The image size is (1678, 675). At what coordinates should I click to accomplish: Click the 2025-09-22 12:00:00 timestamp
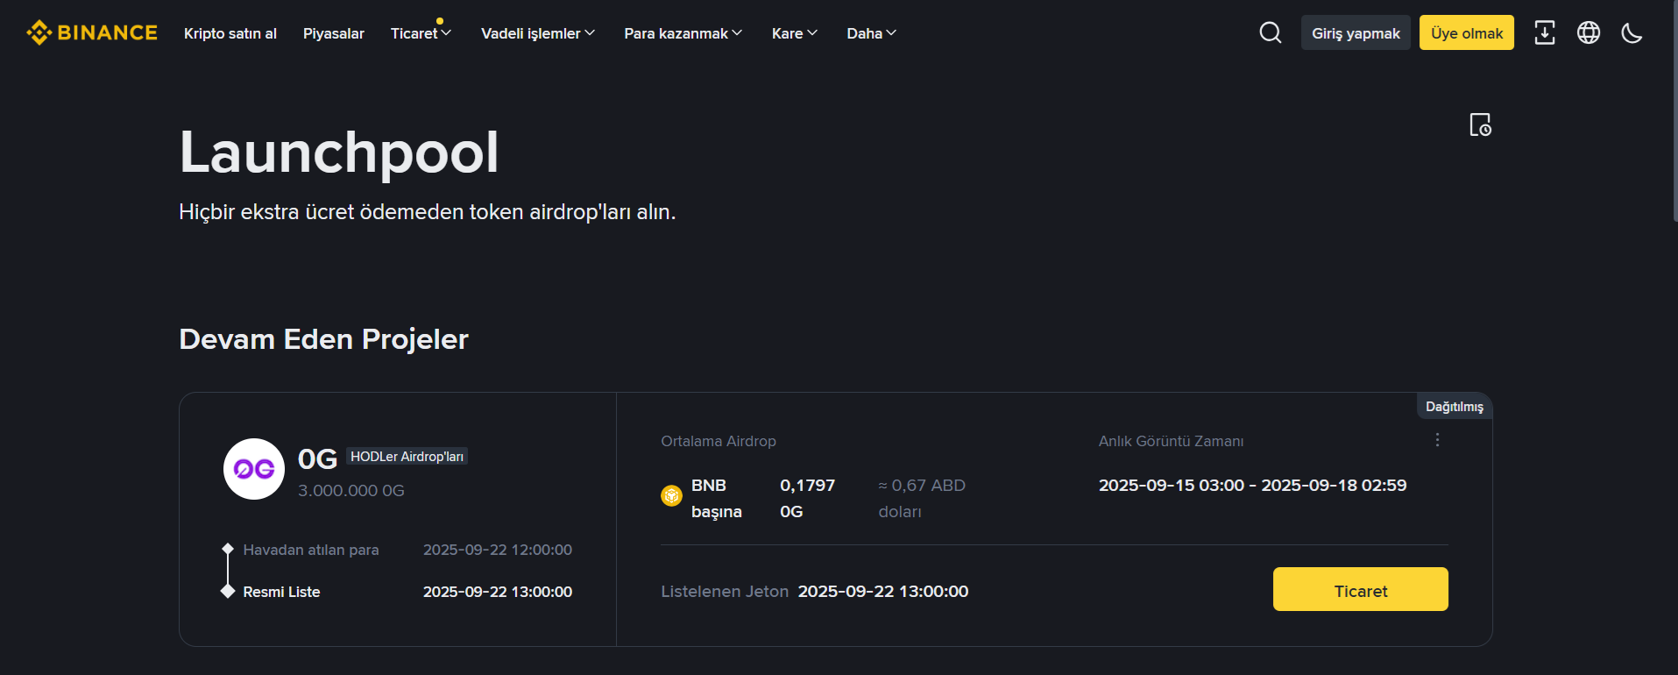pos(498,550)
